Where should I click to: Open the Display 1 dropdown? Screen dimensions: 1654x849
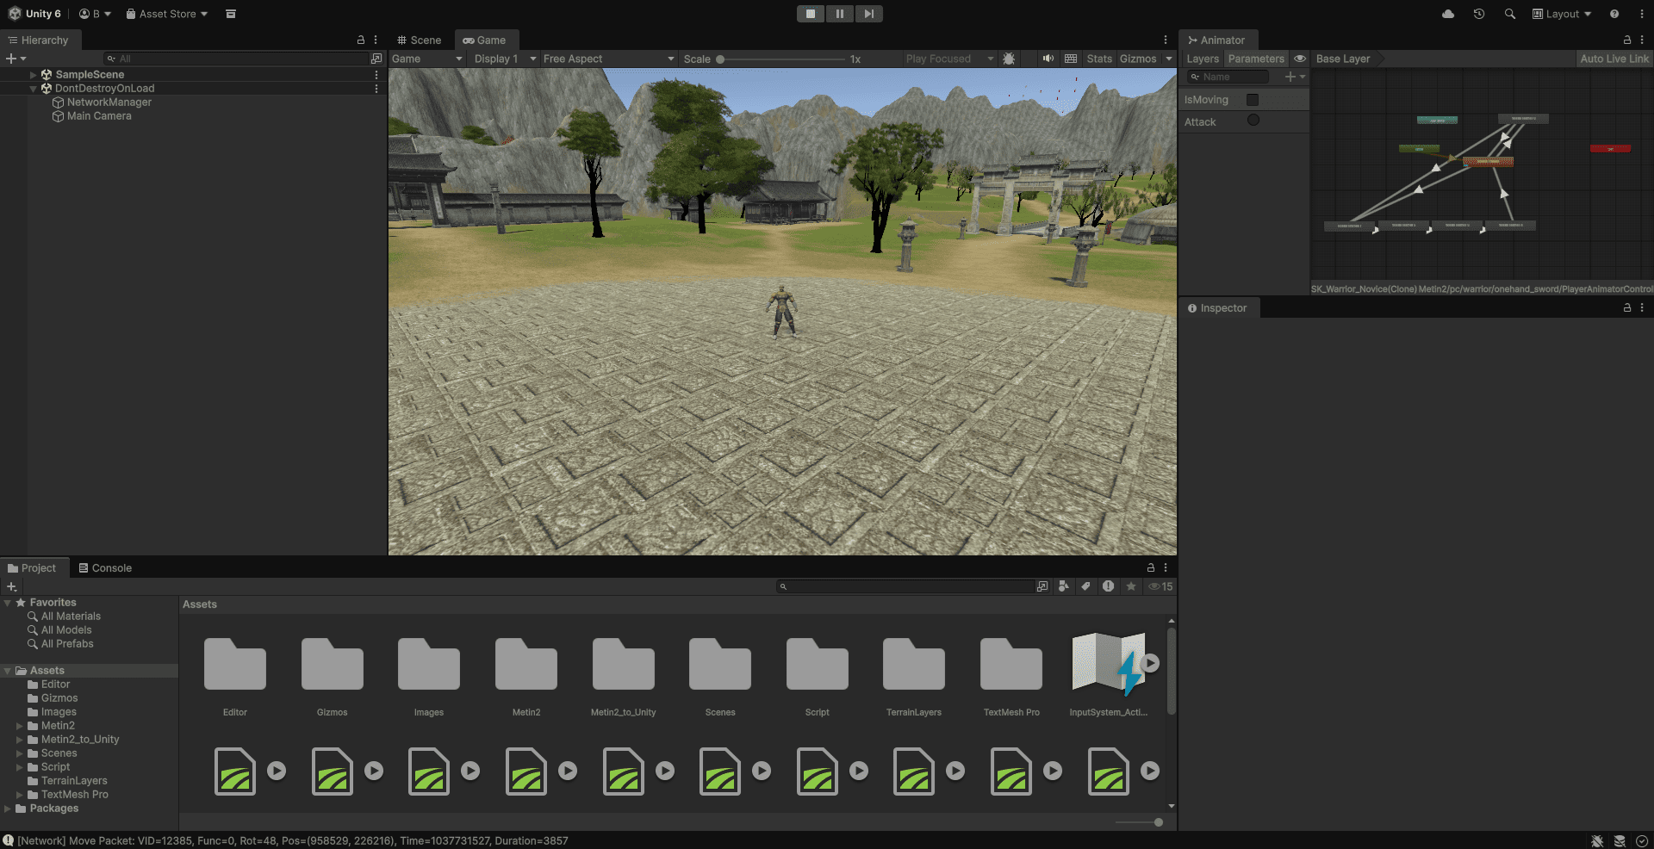(x=506, y=59)
